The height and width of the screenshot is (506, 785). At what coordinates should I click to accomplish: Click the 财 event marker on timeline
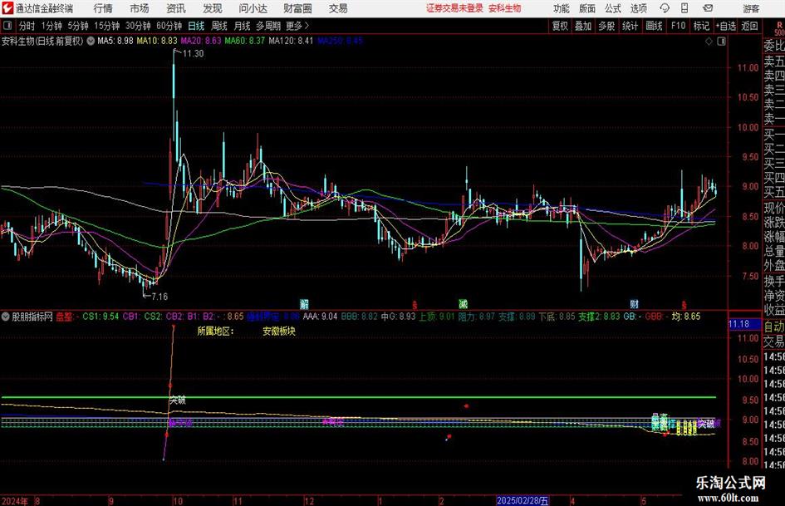[x=635, y=304]
